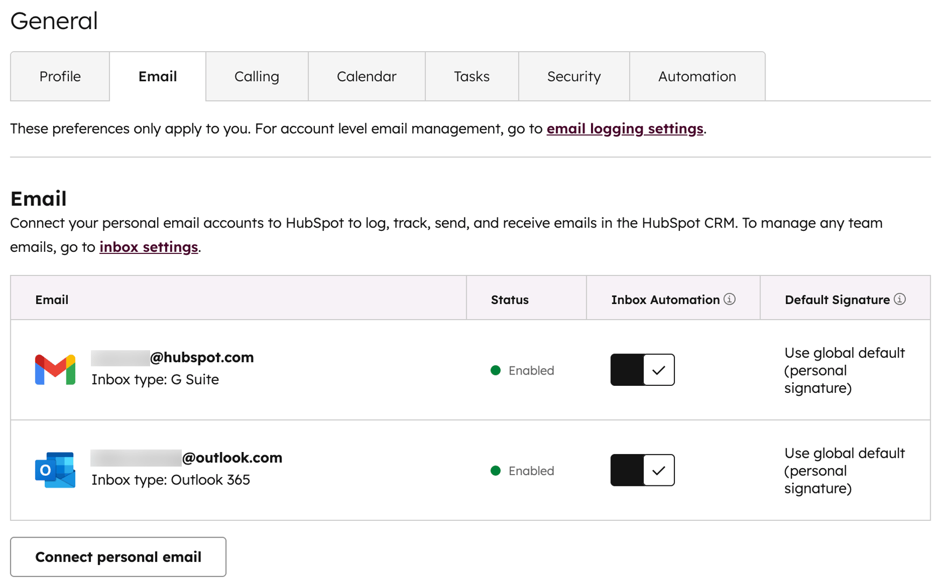Image resolution: width=942 pixels, height=586 pixels.
Task: Click green status dot for outlook.com email
Action: click(496, 471)
